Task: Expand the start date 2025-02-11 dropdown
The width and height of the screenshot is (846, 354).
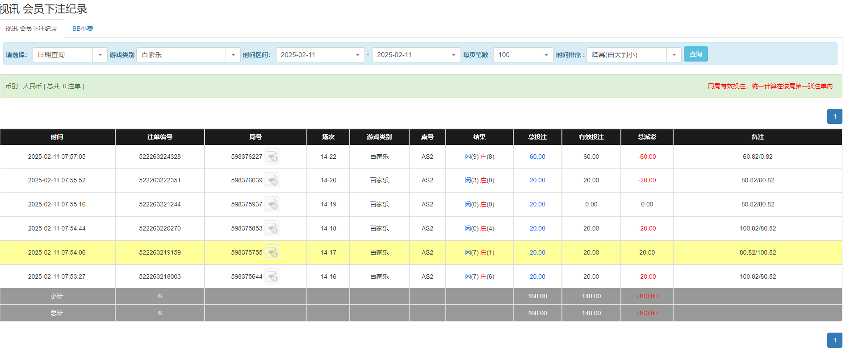Action: [x=357, y=55]
